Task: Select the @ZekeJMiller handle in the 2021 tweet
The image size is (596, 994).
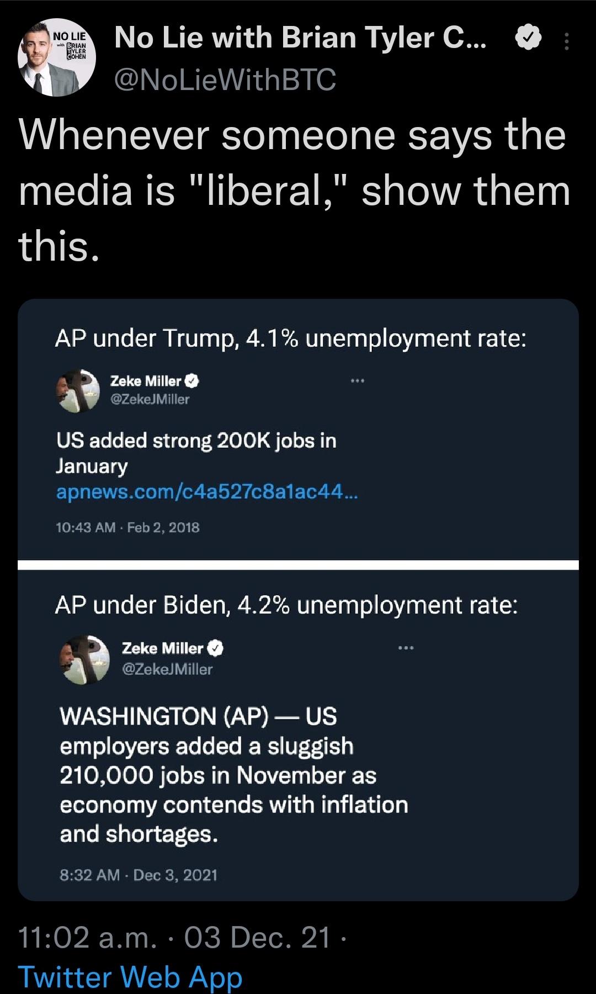Action: pos(167,669)
